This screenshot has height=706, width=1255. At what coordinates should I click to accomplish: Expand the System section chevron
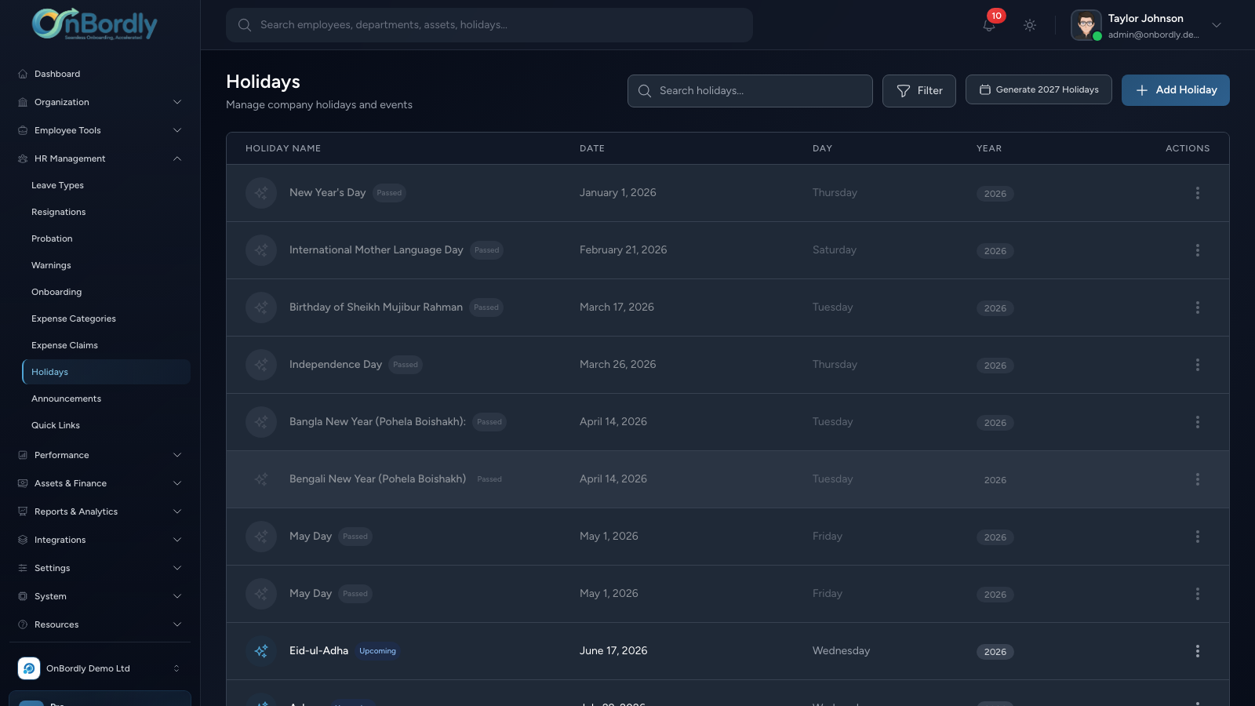177,596
